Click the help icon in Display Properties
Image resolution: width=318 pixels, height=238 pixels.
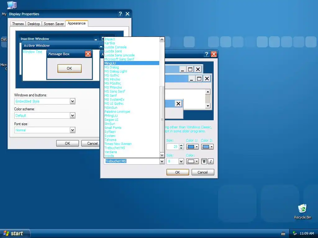pyautogui.click(x=120, y=14)
